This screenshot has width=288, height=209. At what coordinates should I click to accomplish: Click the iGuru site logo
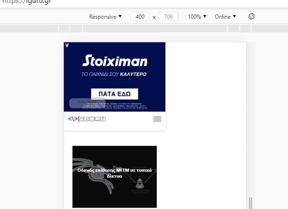pos(87,119)
